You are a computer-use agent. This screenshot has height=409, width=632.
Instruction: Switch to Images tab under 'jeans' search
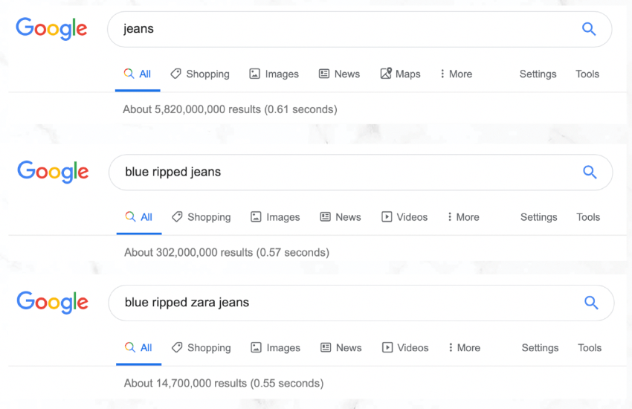(x=274, y=74)
